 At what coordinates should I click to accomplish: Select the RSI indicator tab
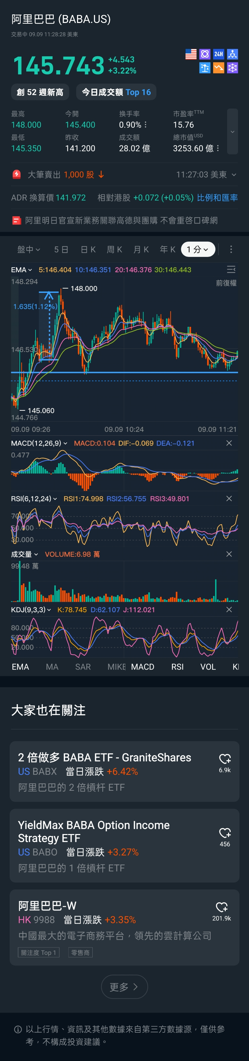click(x=177, y=667)
